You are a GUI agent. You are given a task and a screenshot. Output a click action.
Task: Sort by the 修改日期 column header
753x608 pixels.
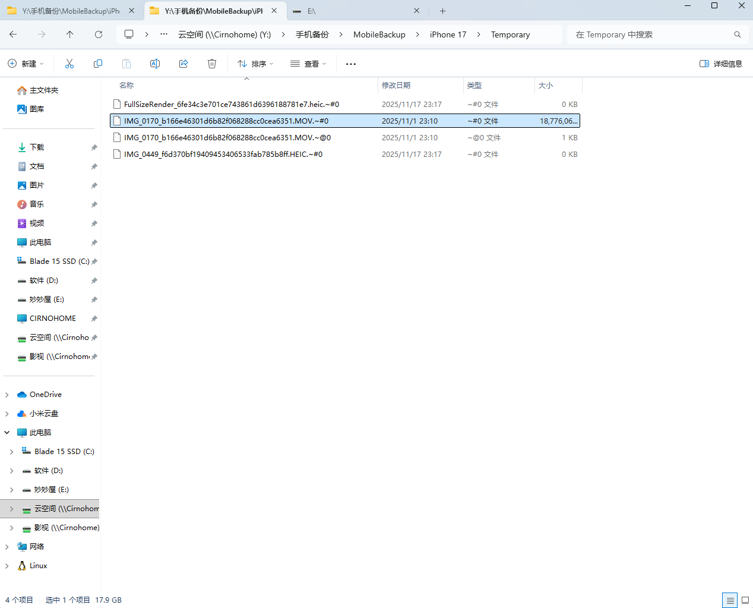coord(420,86)
